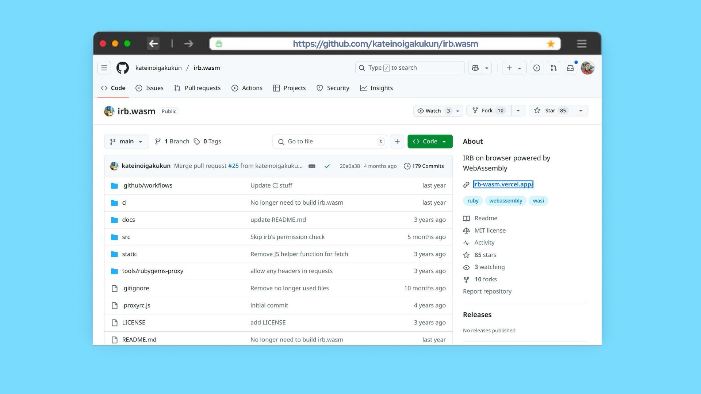Open the browser hamburger menu
Image resolution: width=701 pixels, height=394 pixels.
pos(582,44)
